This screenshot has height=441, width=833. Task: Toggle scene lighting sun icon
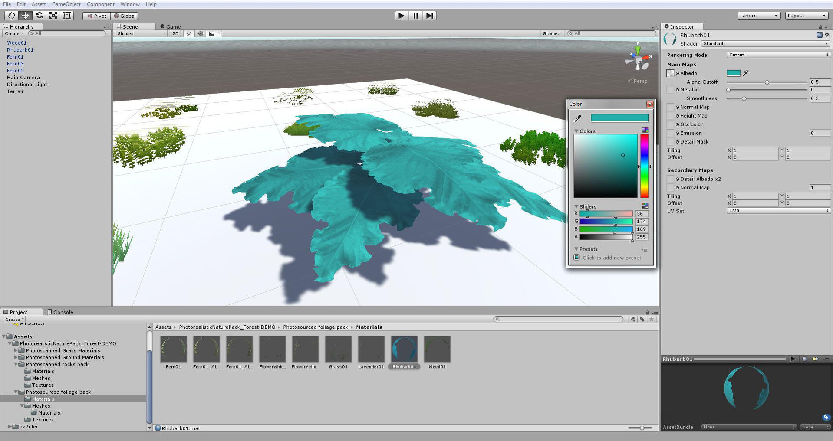(x=189, y=33)
